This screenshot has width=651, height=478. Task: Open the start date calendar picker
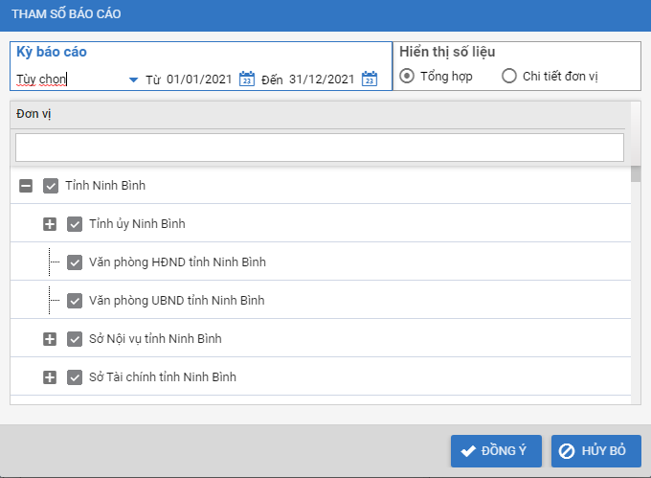(246, 80)
